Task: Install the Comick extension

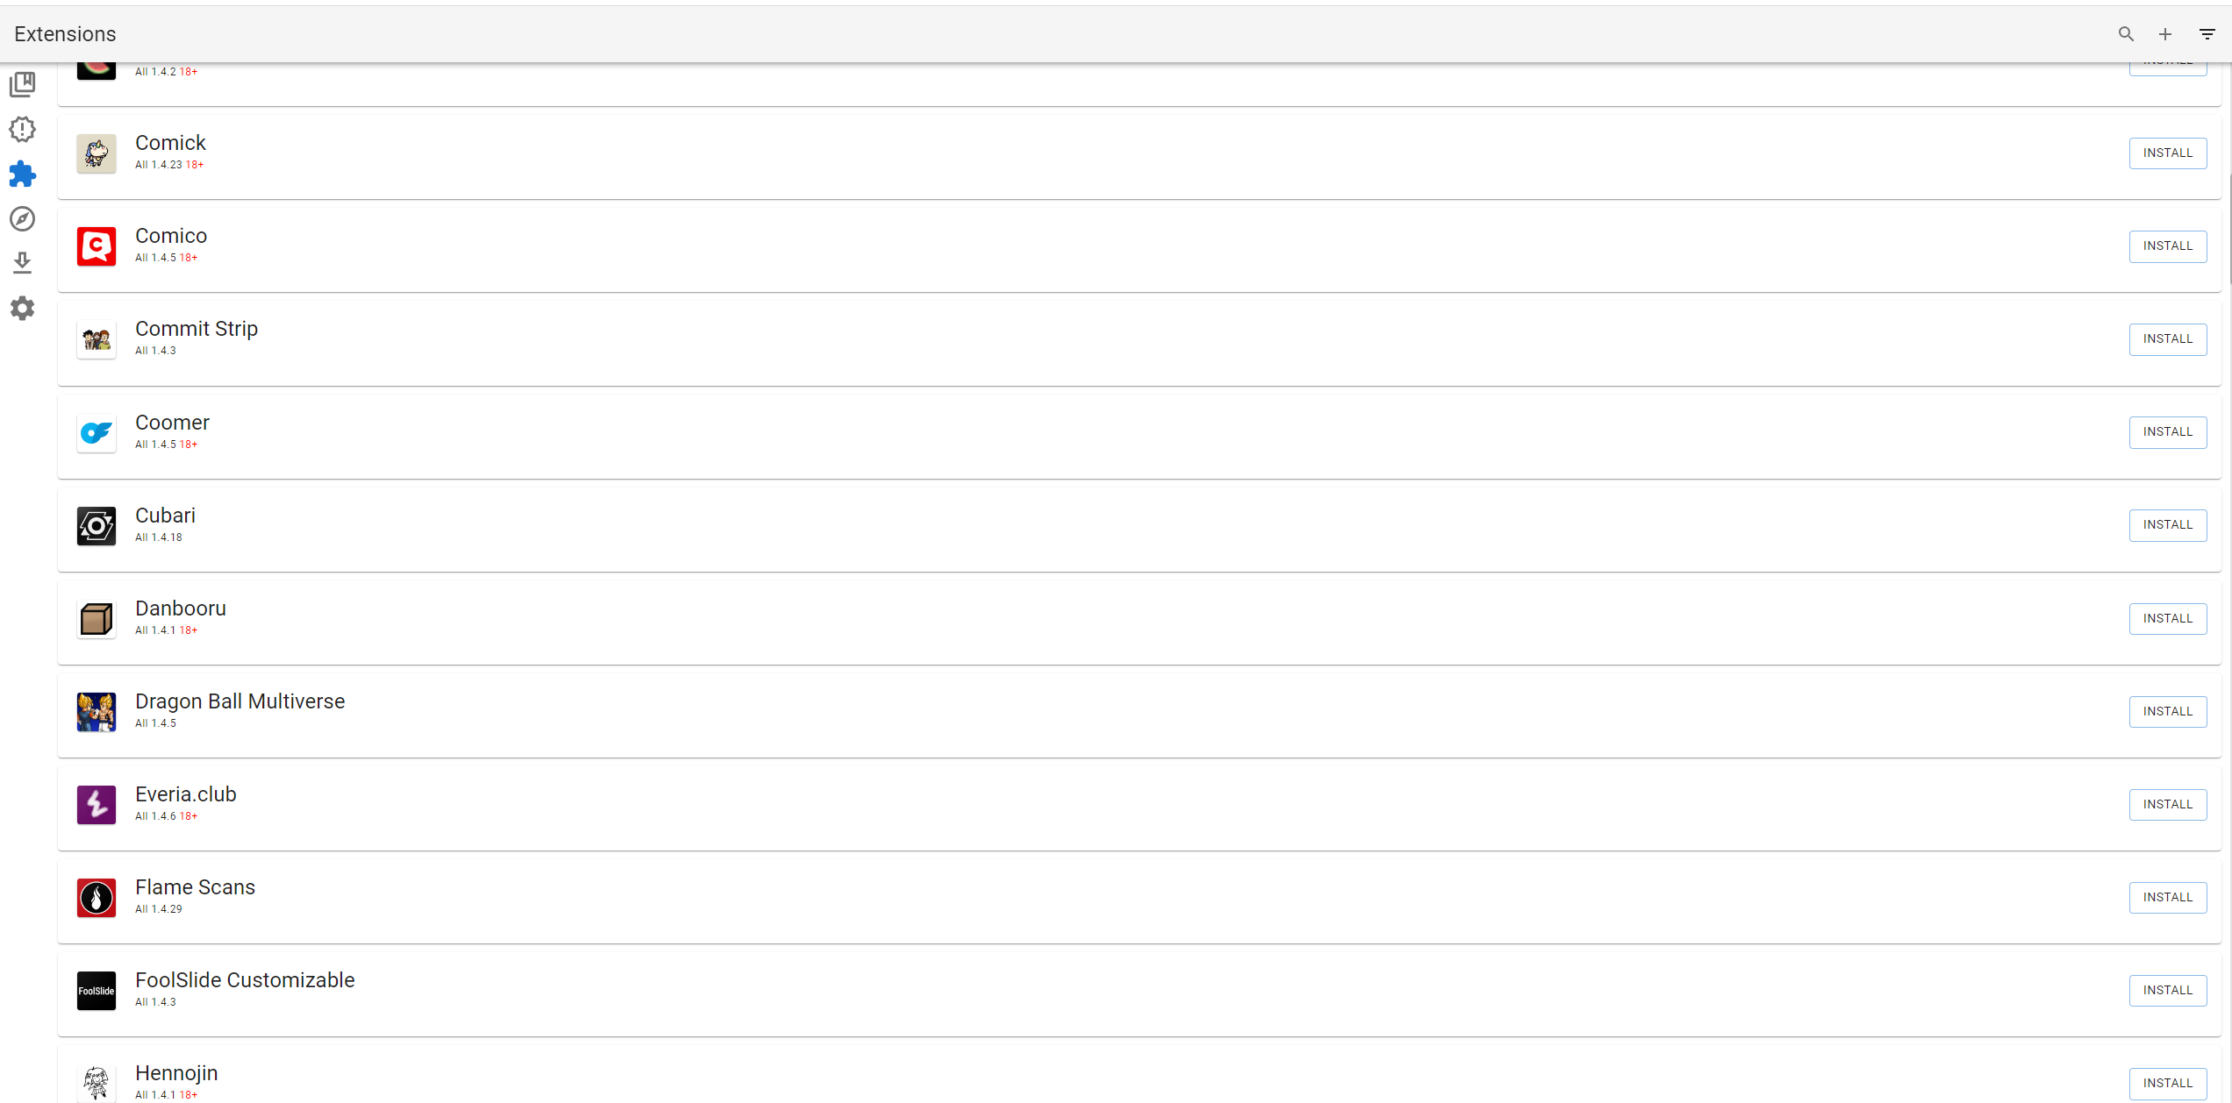Action: pyautogui.click(x=2167, y=153)
